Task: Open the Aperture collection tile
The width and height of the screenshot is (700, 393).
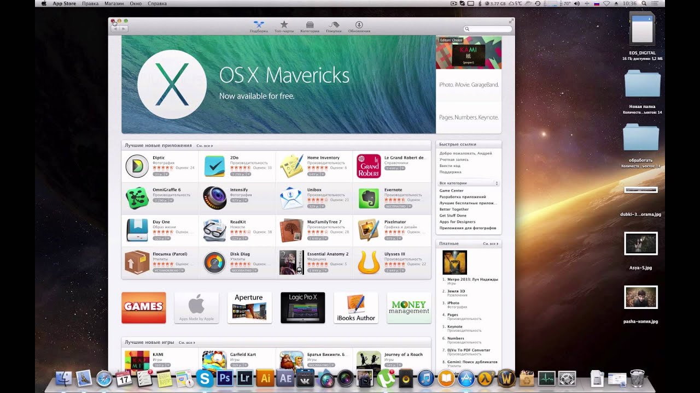Action: click(x=250, y=308)
